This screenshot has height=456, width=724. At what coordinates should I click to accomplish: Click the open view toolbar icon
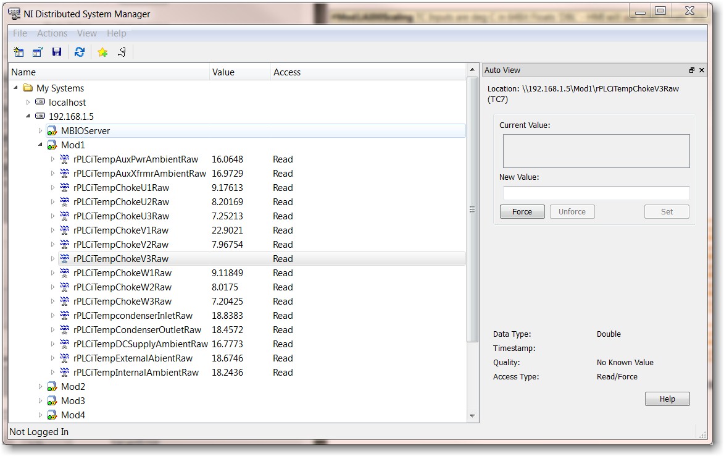pyautogui.click(x=38, y=52)
